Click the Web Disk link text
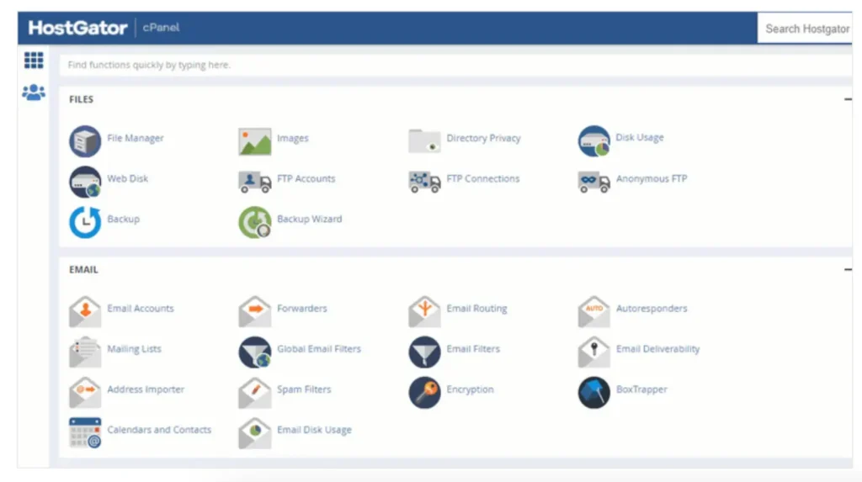 coord(128,178)
